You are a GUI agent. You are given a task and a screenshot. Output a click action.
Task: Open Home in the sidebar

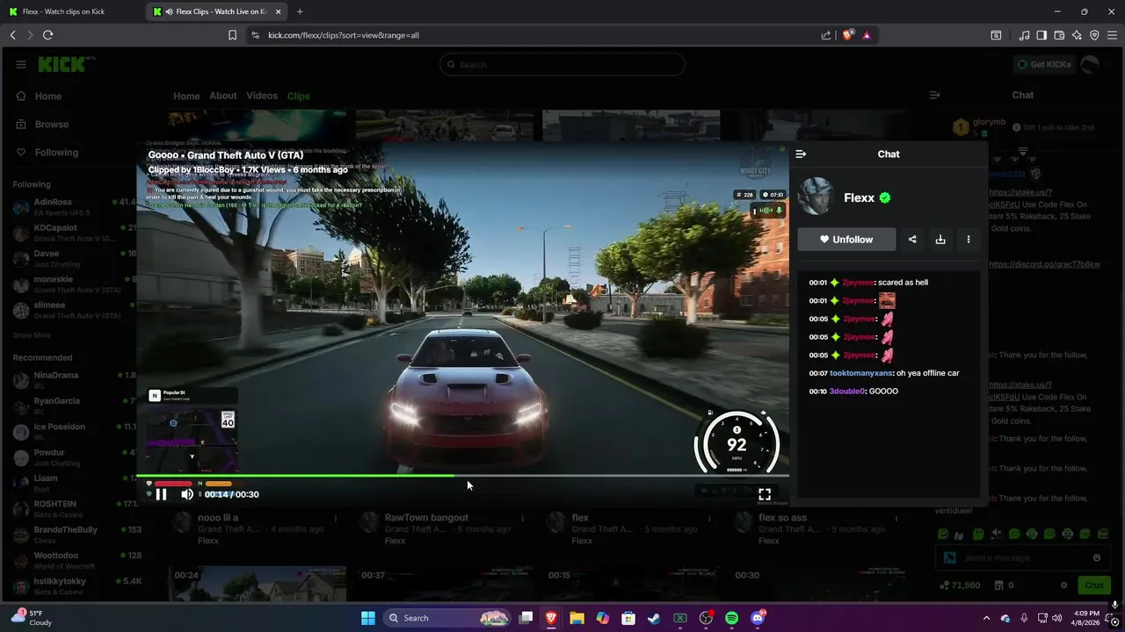point(48,97)
